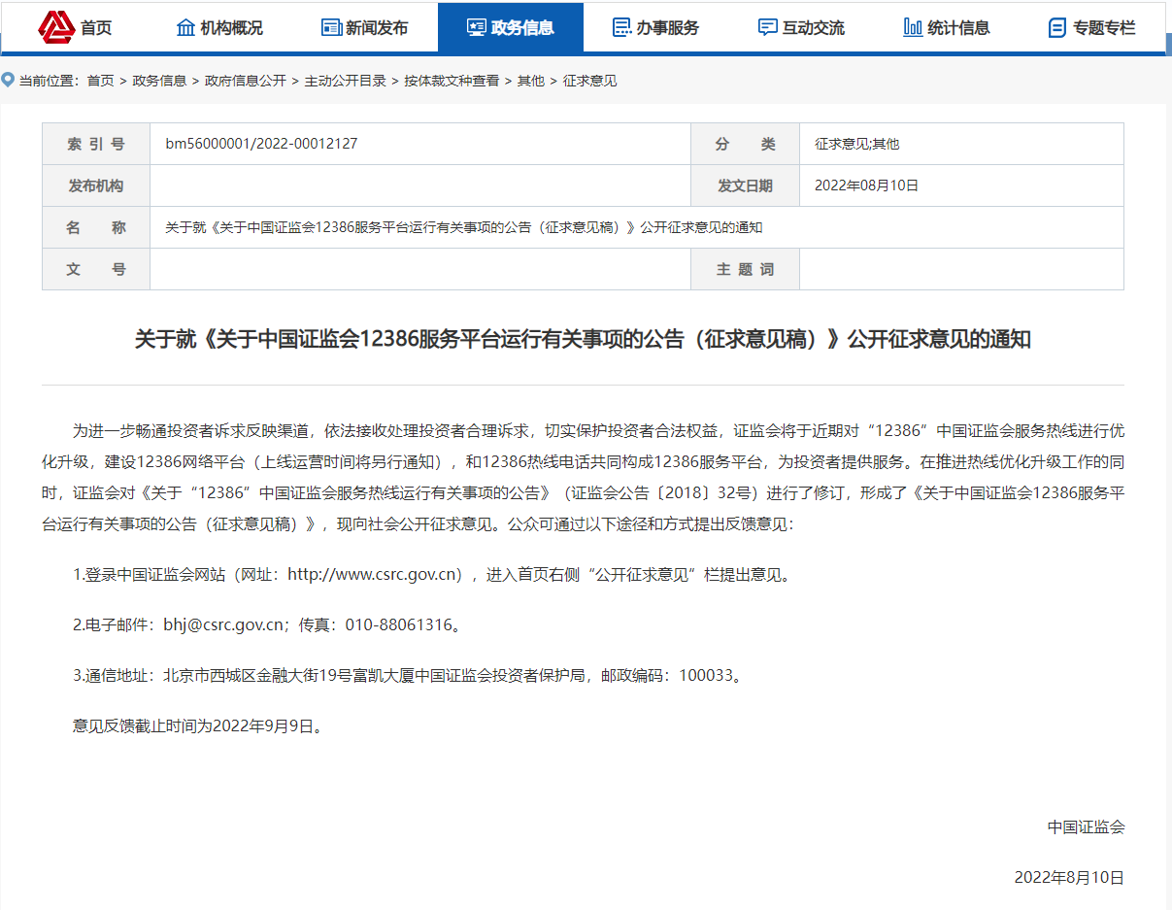Click the 征求意见 breadcrumb link
The width and height of the screenshot is (1172, 910).
(x=589, y=81)
